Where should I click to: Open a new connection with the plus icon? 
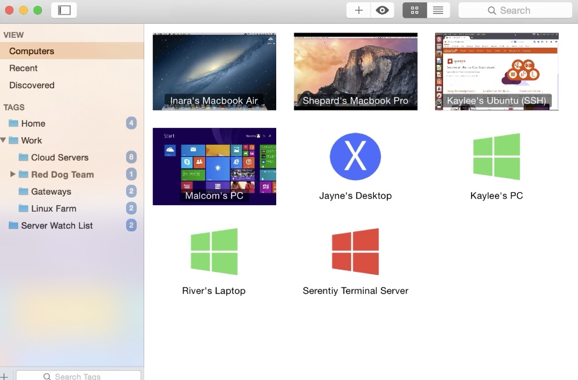[x=358, y=10]
